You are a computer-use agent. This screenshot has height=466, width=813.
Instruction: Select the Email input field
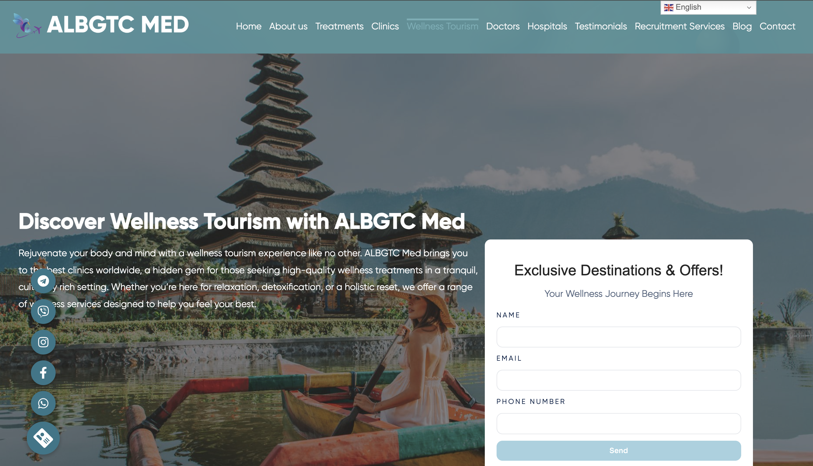[x=618, y=380]
